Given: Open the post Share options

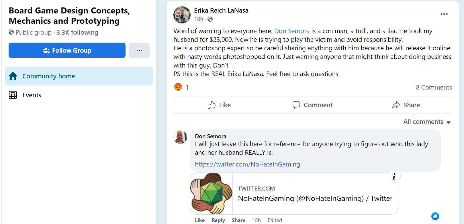Looking at the screenshot, I should [x=406, y=105].
